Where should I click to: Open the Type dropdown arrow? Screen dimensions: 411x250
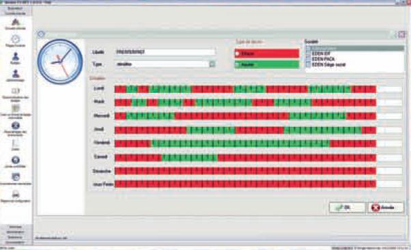coord(212,64)
